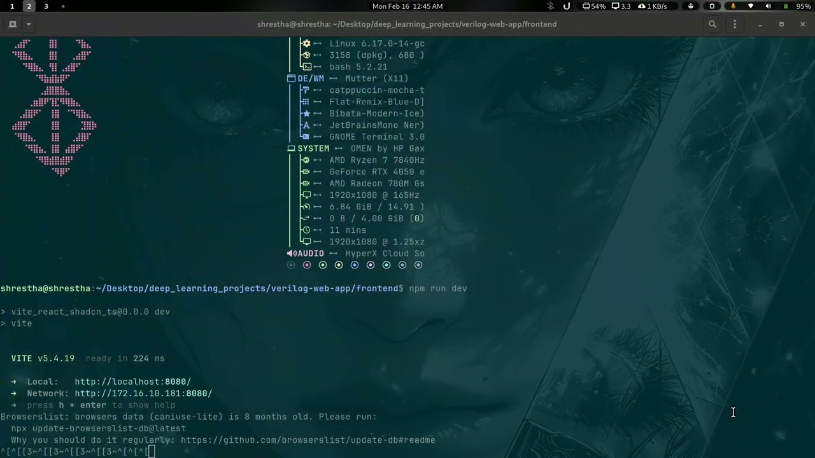Click the 'Bibata-Modern-Ice' cursor line

[377, 114]
